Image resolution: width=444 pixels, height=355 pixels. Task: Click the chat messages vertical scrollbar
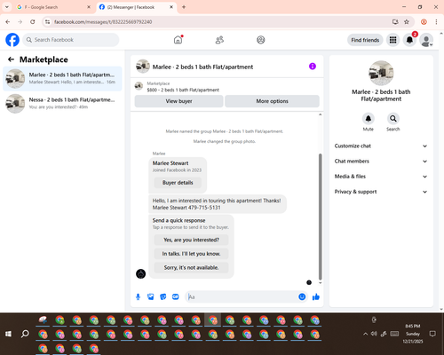(320, 217)
